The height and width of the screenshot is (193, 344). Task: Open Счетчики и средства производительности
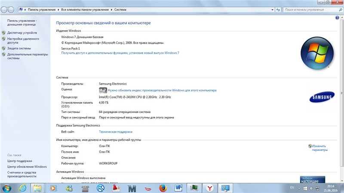coord(22,174)
